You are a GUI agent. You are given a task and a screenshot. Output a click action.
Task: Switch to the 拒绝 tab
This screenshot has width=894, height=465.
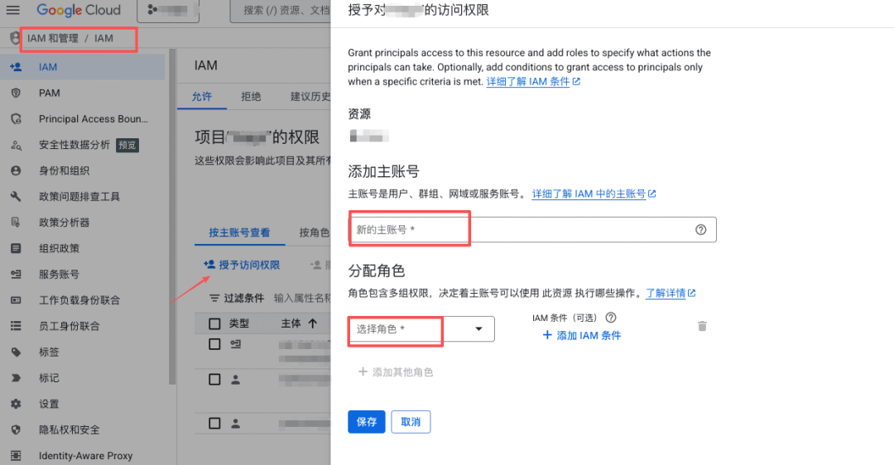[251, 97]
